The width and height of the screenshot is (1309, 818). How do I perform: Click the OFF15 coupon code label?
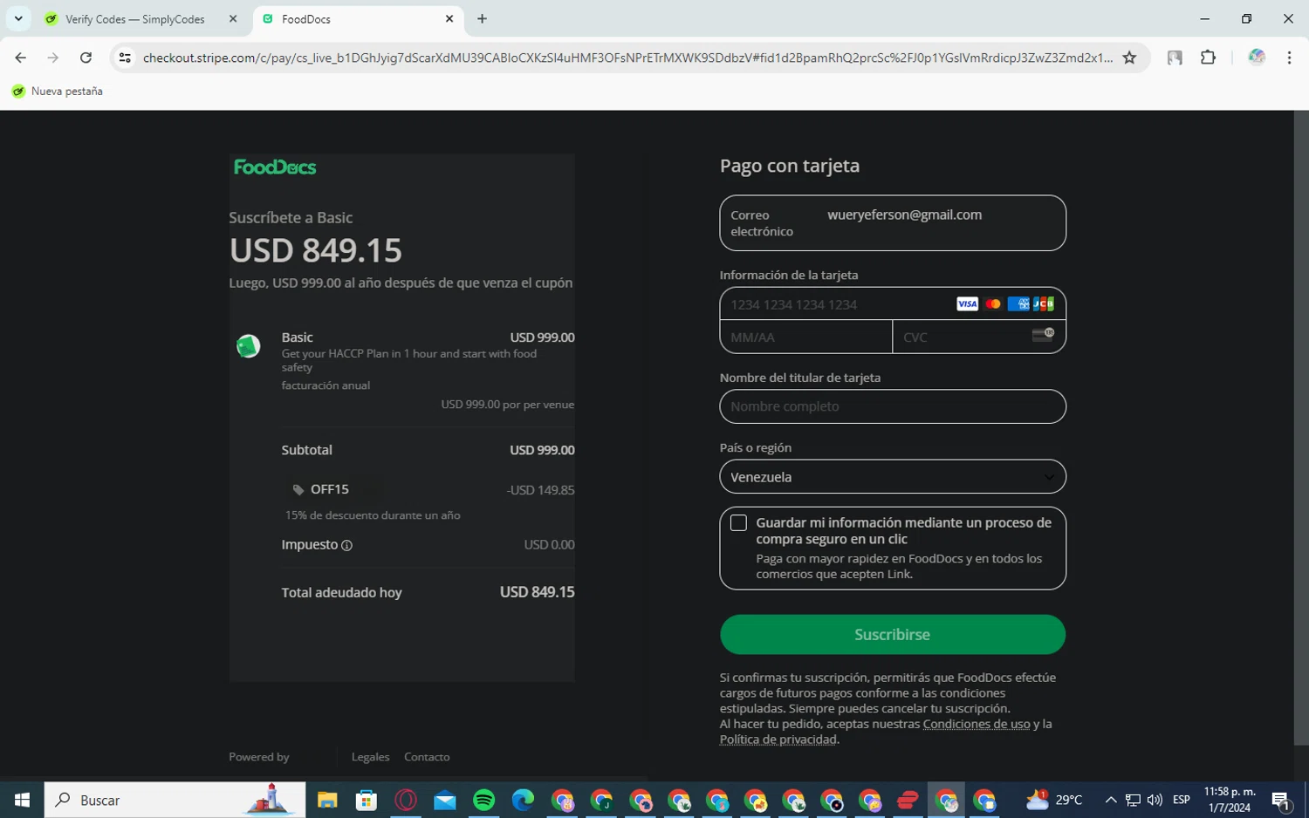click(330, 489)
